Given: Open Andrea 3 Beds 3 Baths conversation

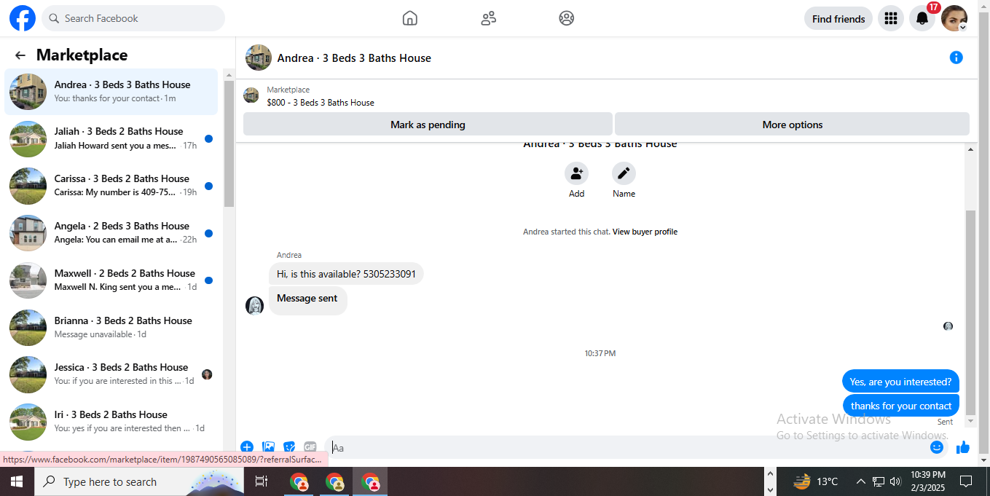Looking at the screenshot, I should coord(111,92).
